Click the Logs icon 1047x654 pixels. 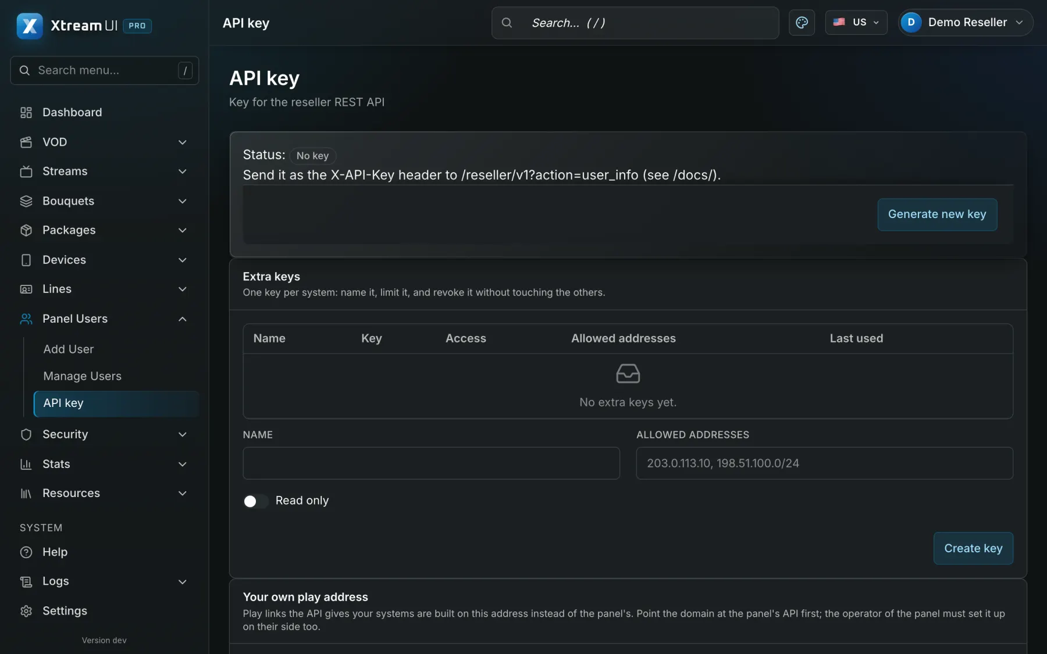(26, 581)
